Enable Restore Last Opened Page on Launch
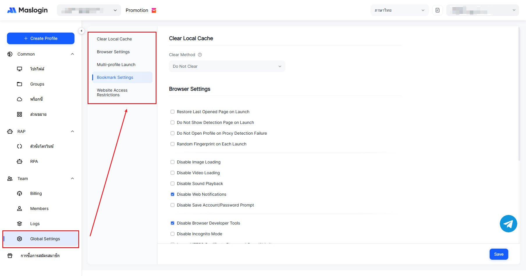The width and height of the screenshot is (526, 276). (173, 112)
